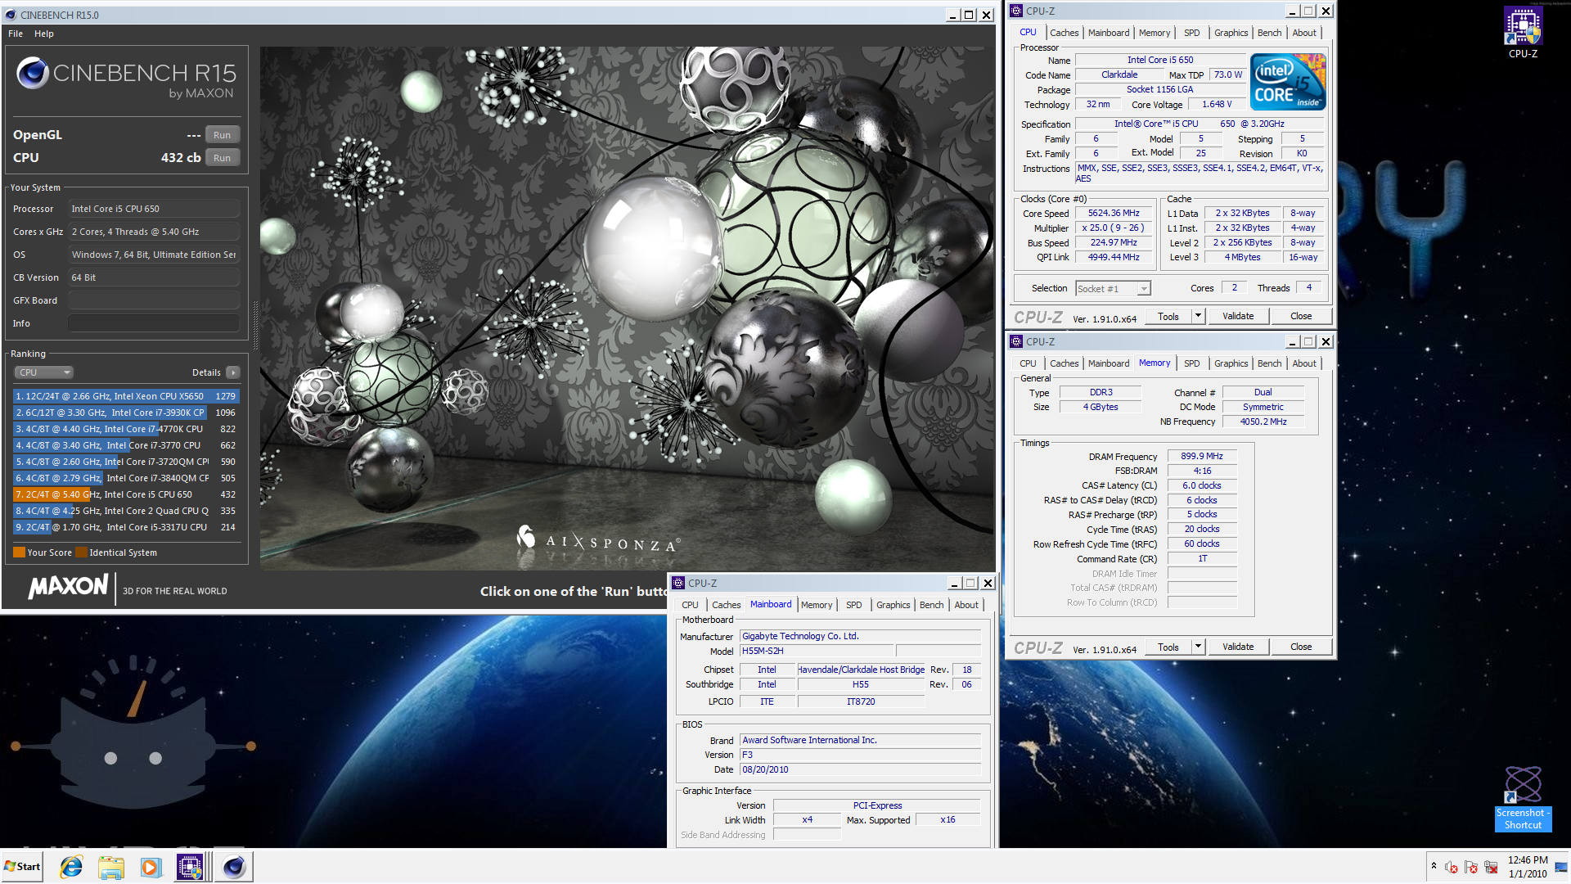Select ranking row 8 Core 2 Quad

tap(126, 511)
